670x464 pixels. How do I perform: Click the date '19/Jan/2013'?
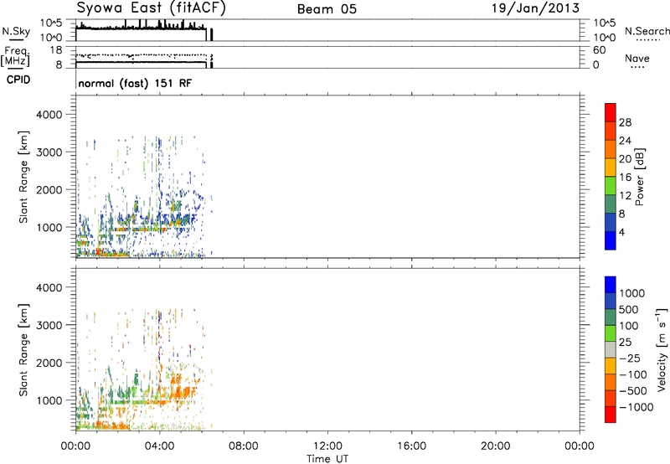point(535,8)
